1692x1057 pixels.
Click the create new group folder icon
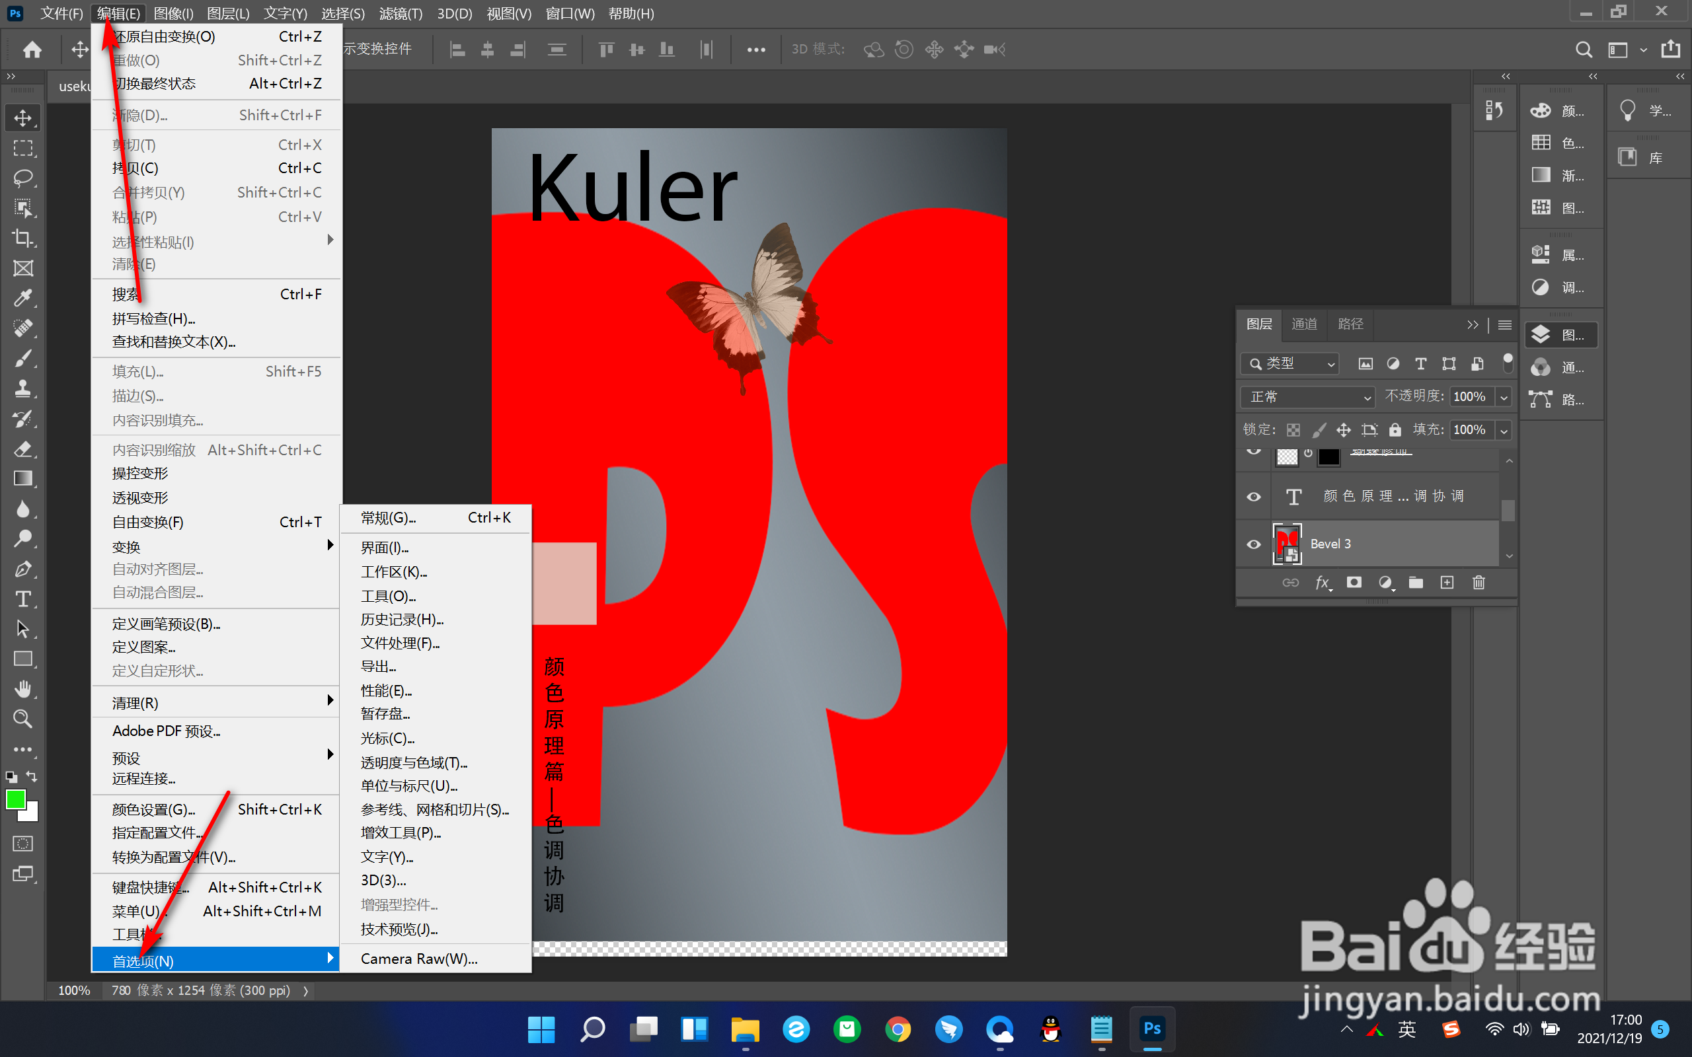coord(1416,582)
